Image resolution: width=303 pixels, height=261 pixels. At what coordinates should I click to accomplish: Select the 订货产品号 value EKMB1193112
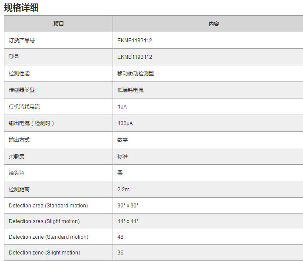point(135,41)
